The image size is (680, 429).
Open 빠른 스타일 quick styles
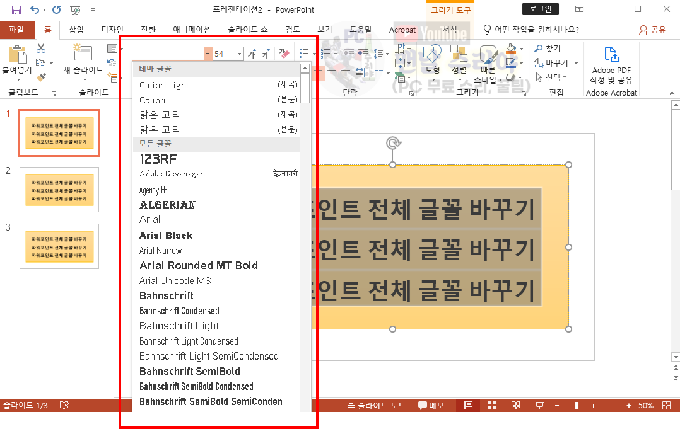488,64
